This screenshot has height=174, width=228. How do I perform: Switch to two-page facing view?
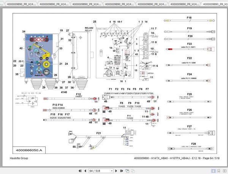point(225,171)
